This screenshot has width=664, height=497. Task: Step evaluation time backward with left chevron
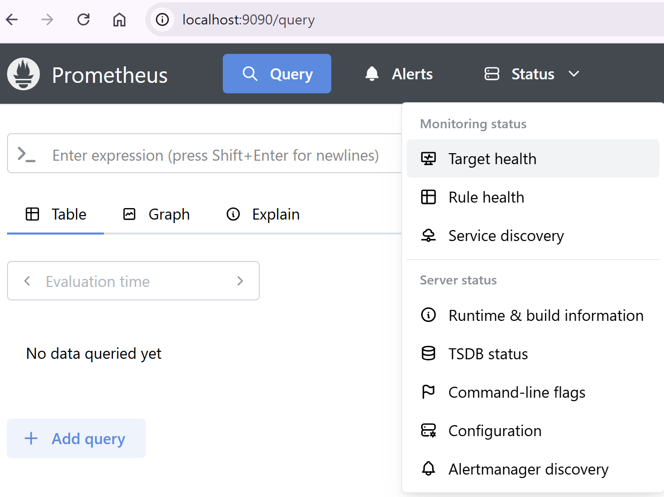click(x=27, y=281)
